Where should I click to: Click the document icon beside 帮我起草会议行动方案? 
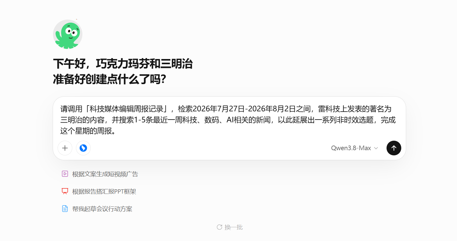tap(65, 209)
